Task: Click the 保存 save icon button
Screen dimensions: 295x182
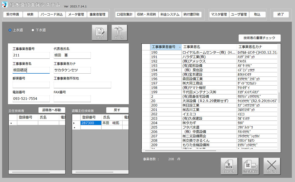Action: 100,33
